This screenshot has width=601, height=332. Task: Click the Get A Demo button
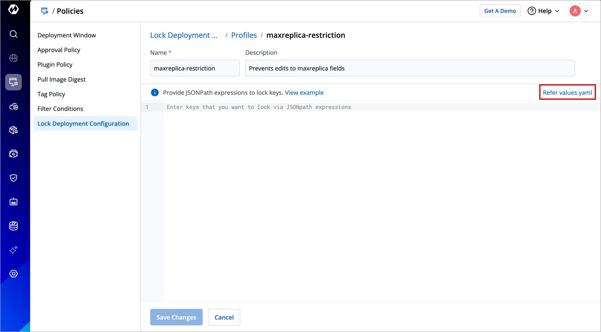(x=500, y=11)
